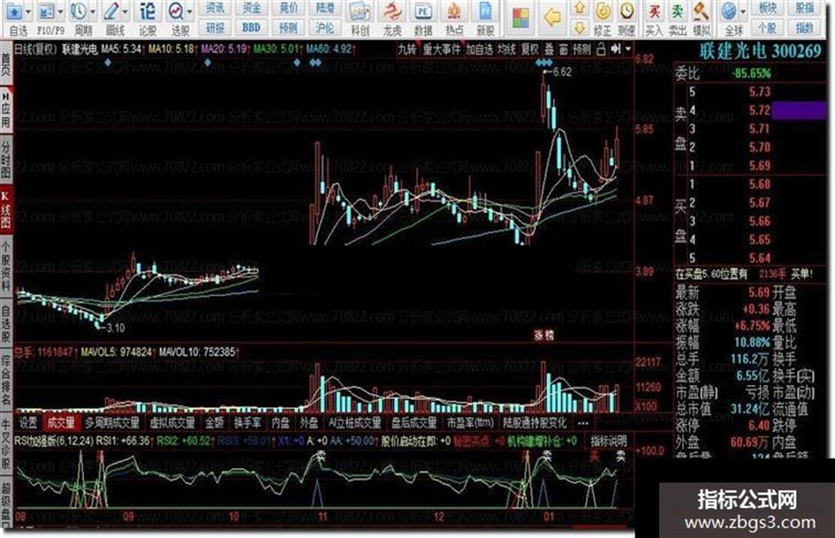
Task: Select the 画线 drawing pencil tool
Action: [111, 11]
